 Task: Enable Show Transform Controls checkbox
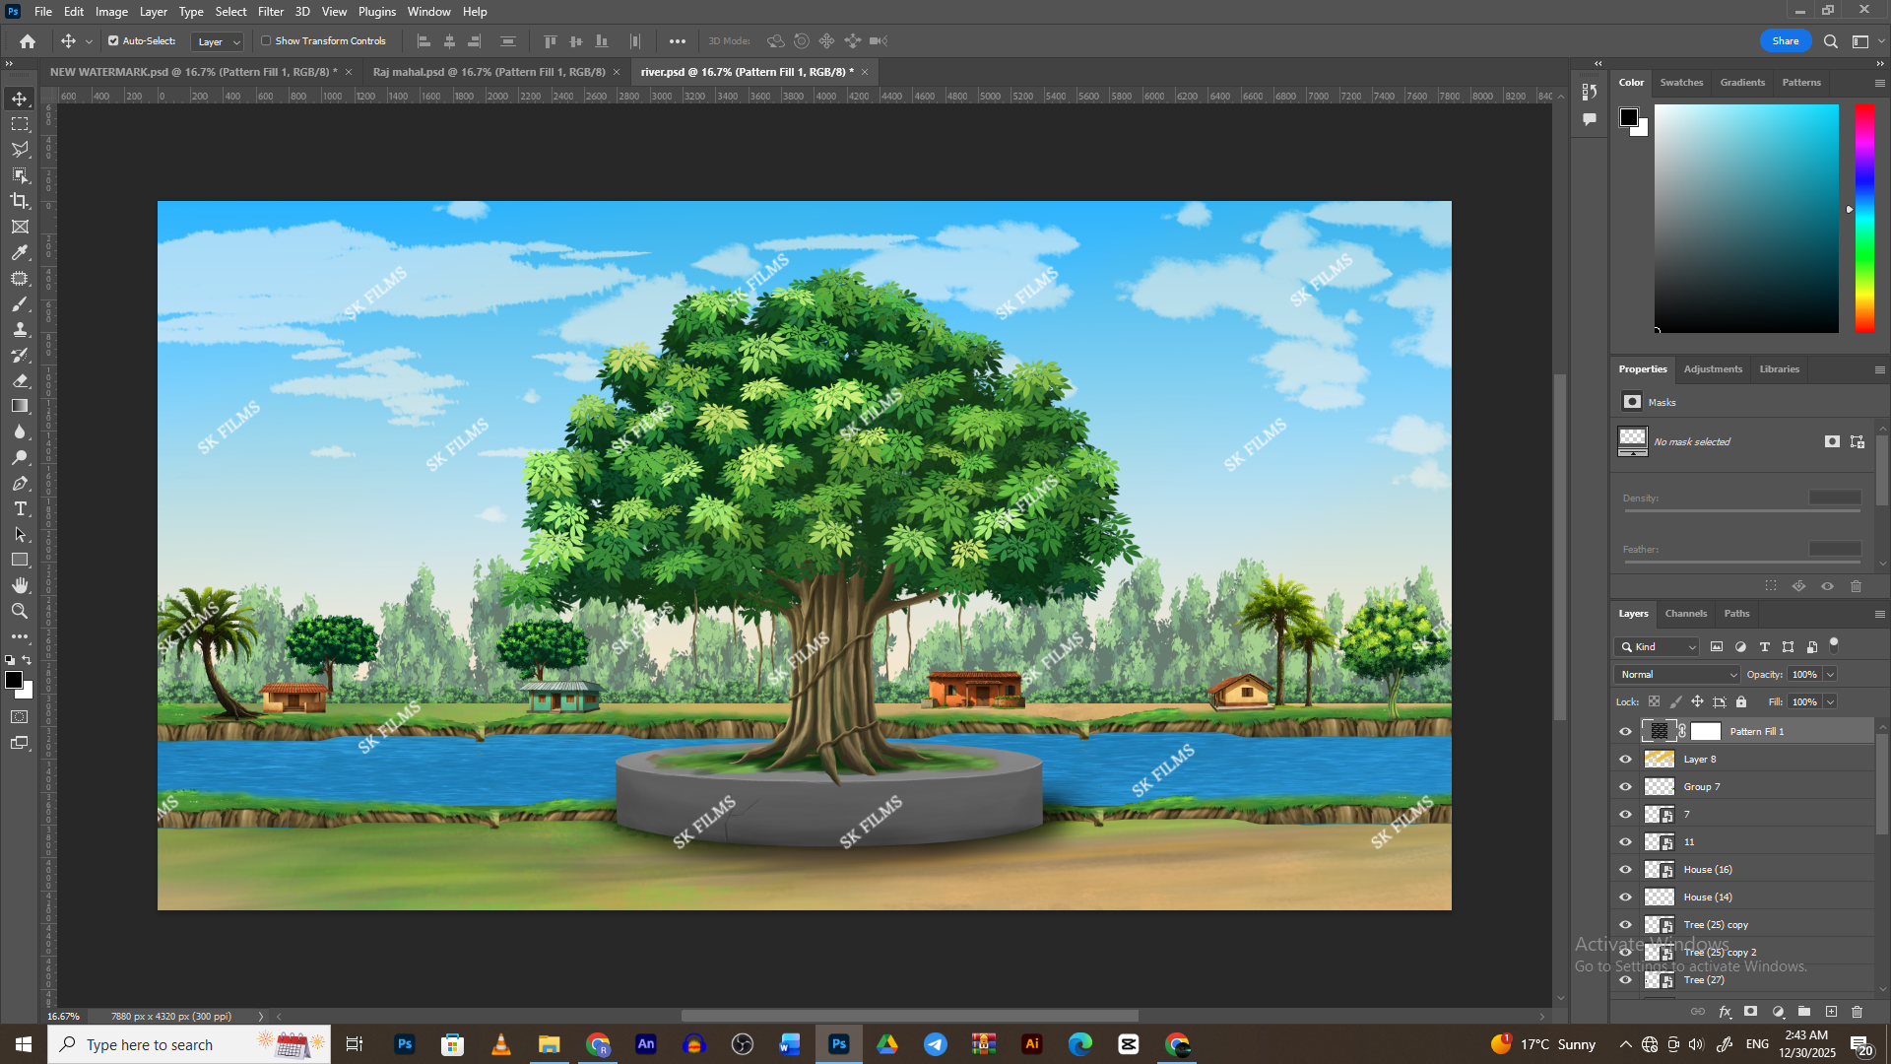266,41
